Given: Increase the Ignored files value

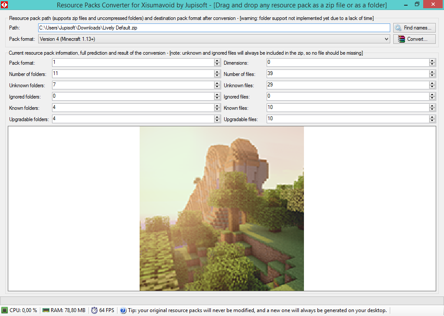Looking at the screenshot, I should (x=432, y=95).
